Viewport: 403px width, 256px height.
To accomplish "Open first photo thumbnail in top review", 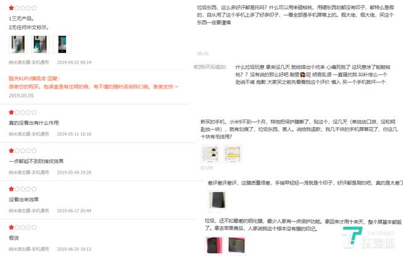I will [18, 44].
